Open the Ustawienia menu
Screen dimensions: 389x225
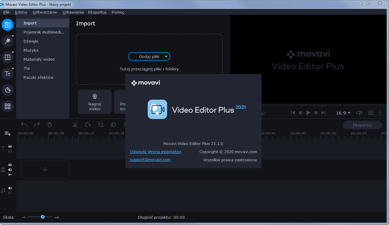[73, 12]
